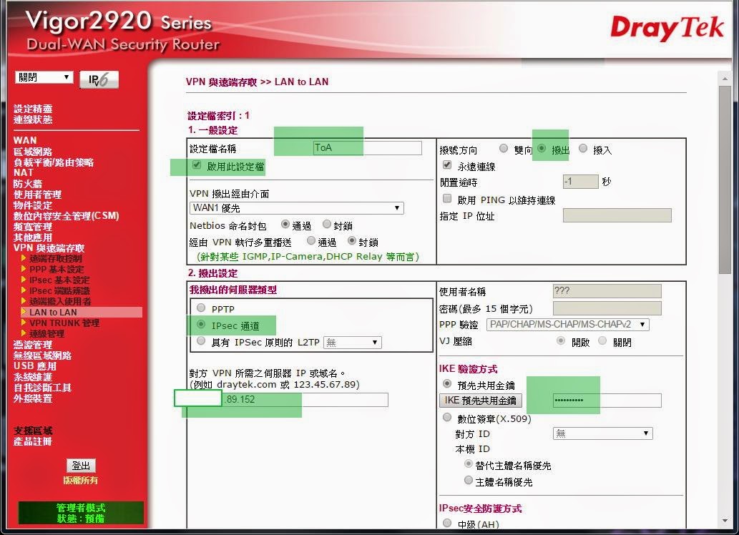
Task: Select 多重播送 通過 radio
Action: tap(311, 241)
